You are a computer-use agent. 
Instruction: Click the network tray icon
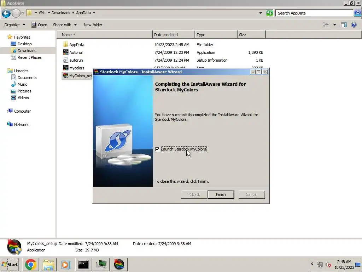coord(320,264)
